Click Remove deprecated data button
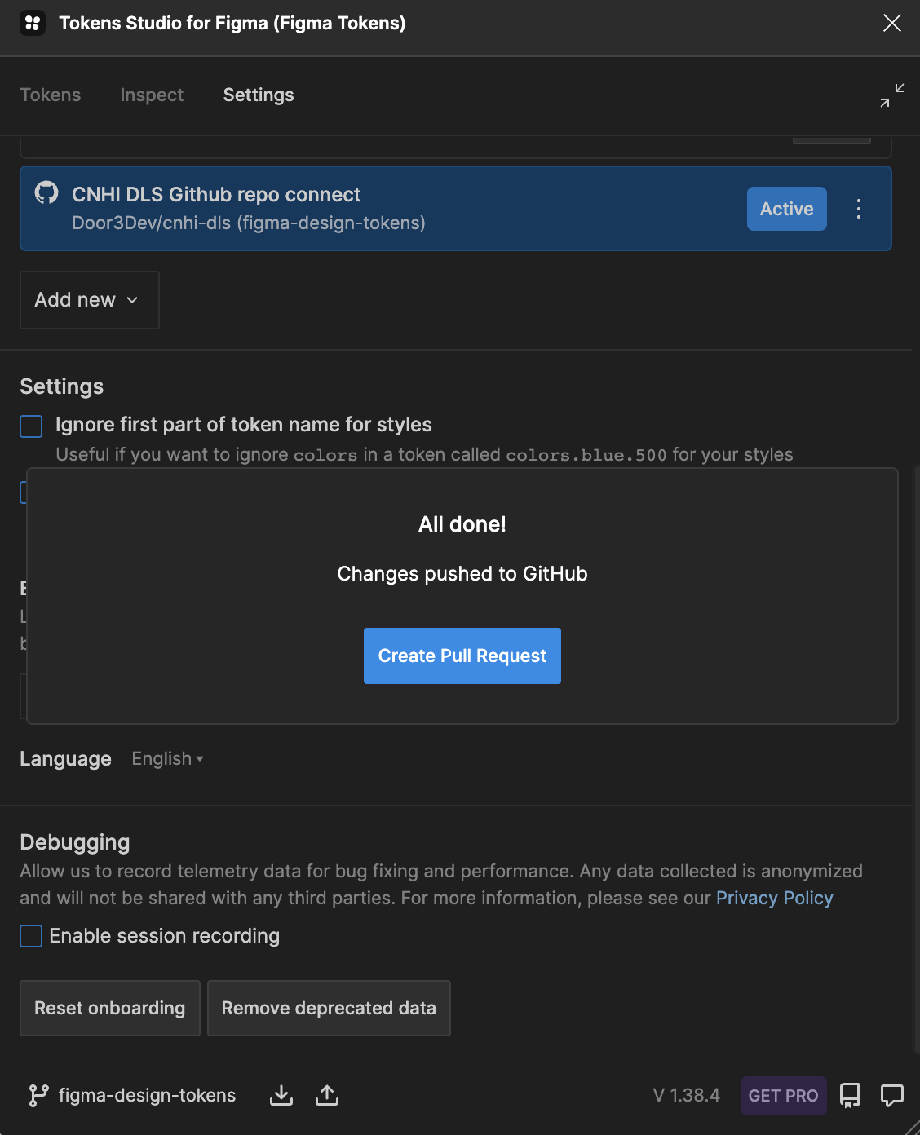 point(329,1008)
